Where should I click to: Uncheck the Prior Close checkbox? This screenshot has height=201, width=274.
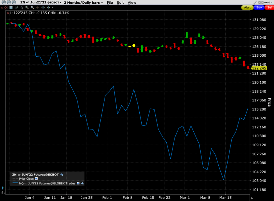click(x=37, y=179)
